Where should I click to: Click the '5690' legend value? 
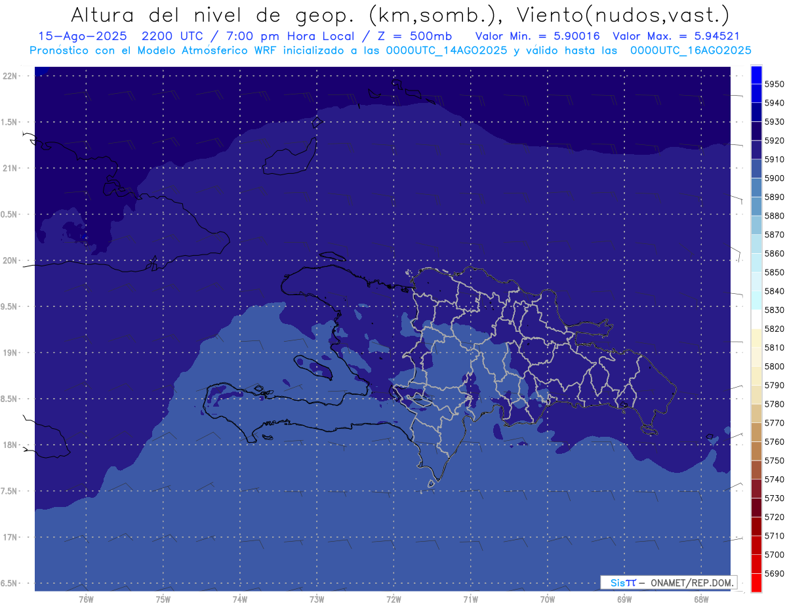(774, 573)
